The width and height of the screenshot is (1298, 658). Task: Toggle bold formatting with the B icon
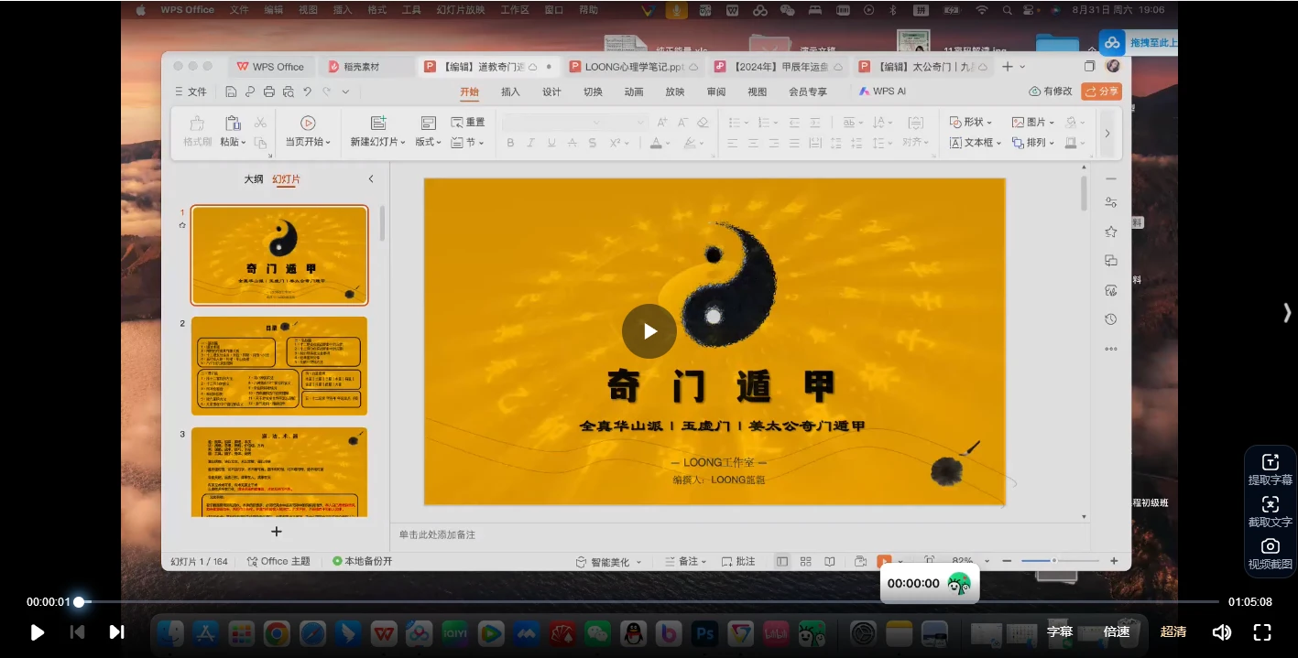[510, 143]
